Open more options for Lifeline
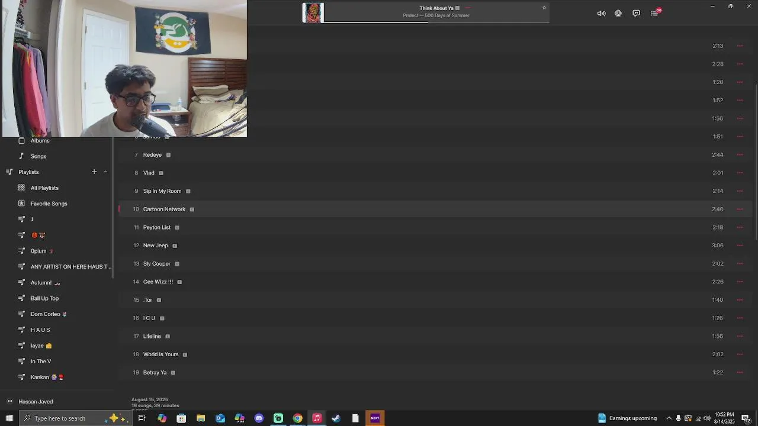The image size is (758, 426). pyautogui.click(x=740, y=336)
